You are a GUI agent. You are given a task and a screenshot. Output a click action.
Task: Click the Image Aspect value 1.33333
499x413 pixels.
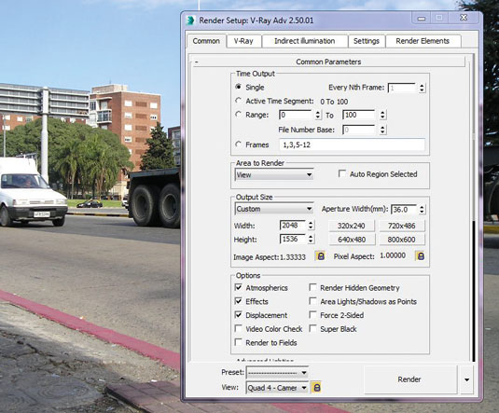[x=292, y=256]
